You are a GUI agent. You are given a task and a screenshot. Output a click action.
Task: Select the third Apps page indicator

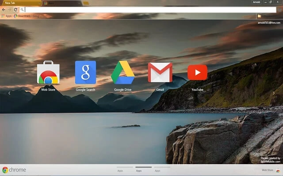(162, 169)
